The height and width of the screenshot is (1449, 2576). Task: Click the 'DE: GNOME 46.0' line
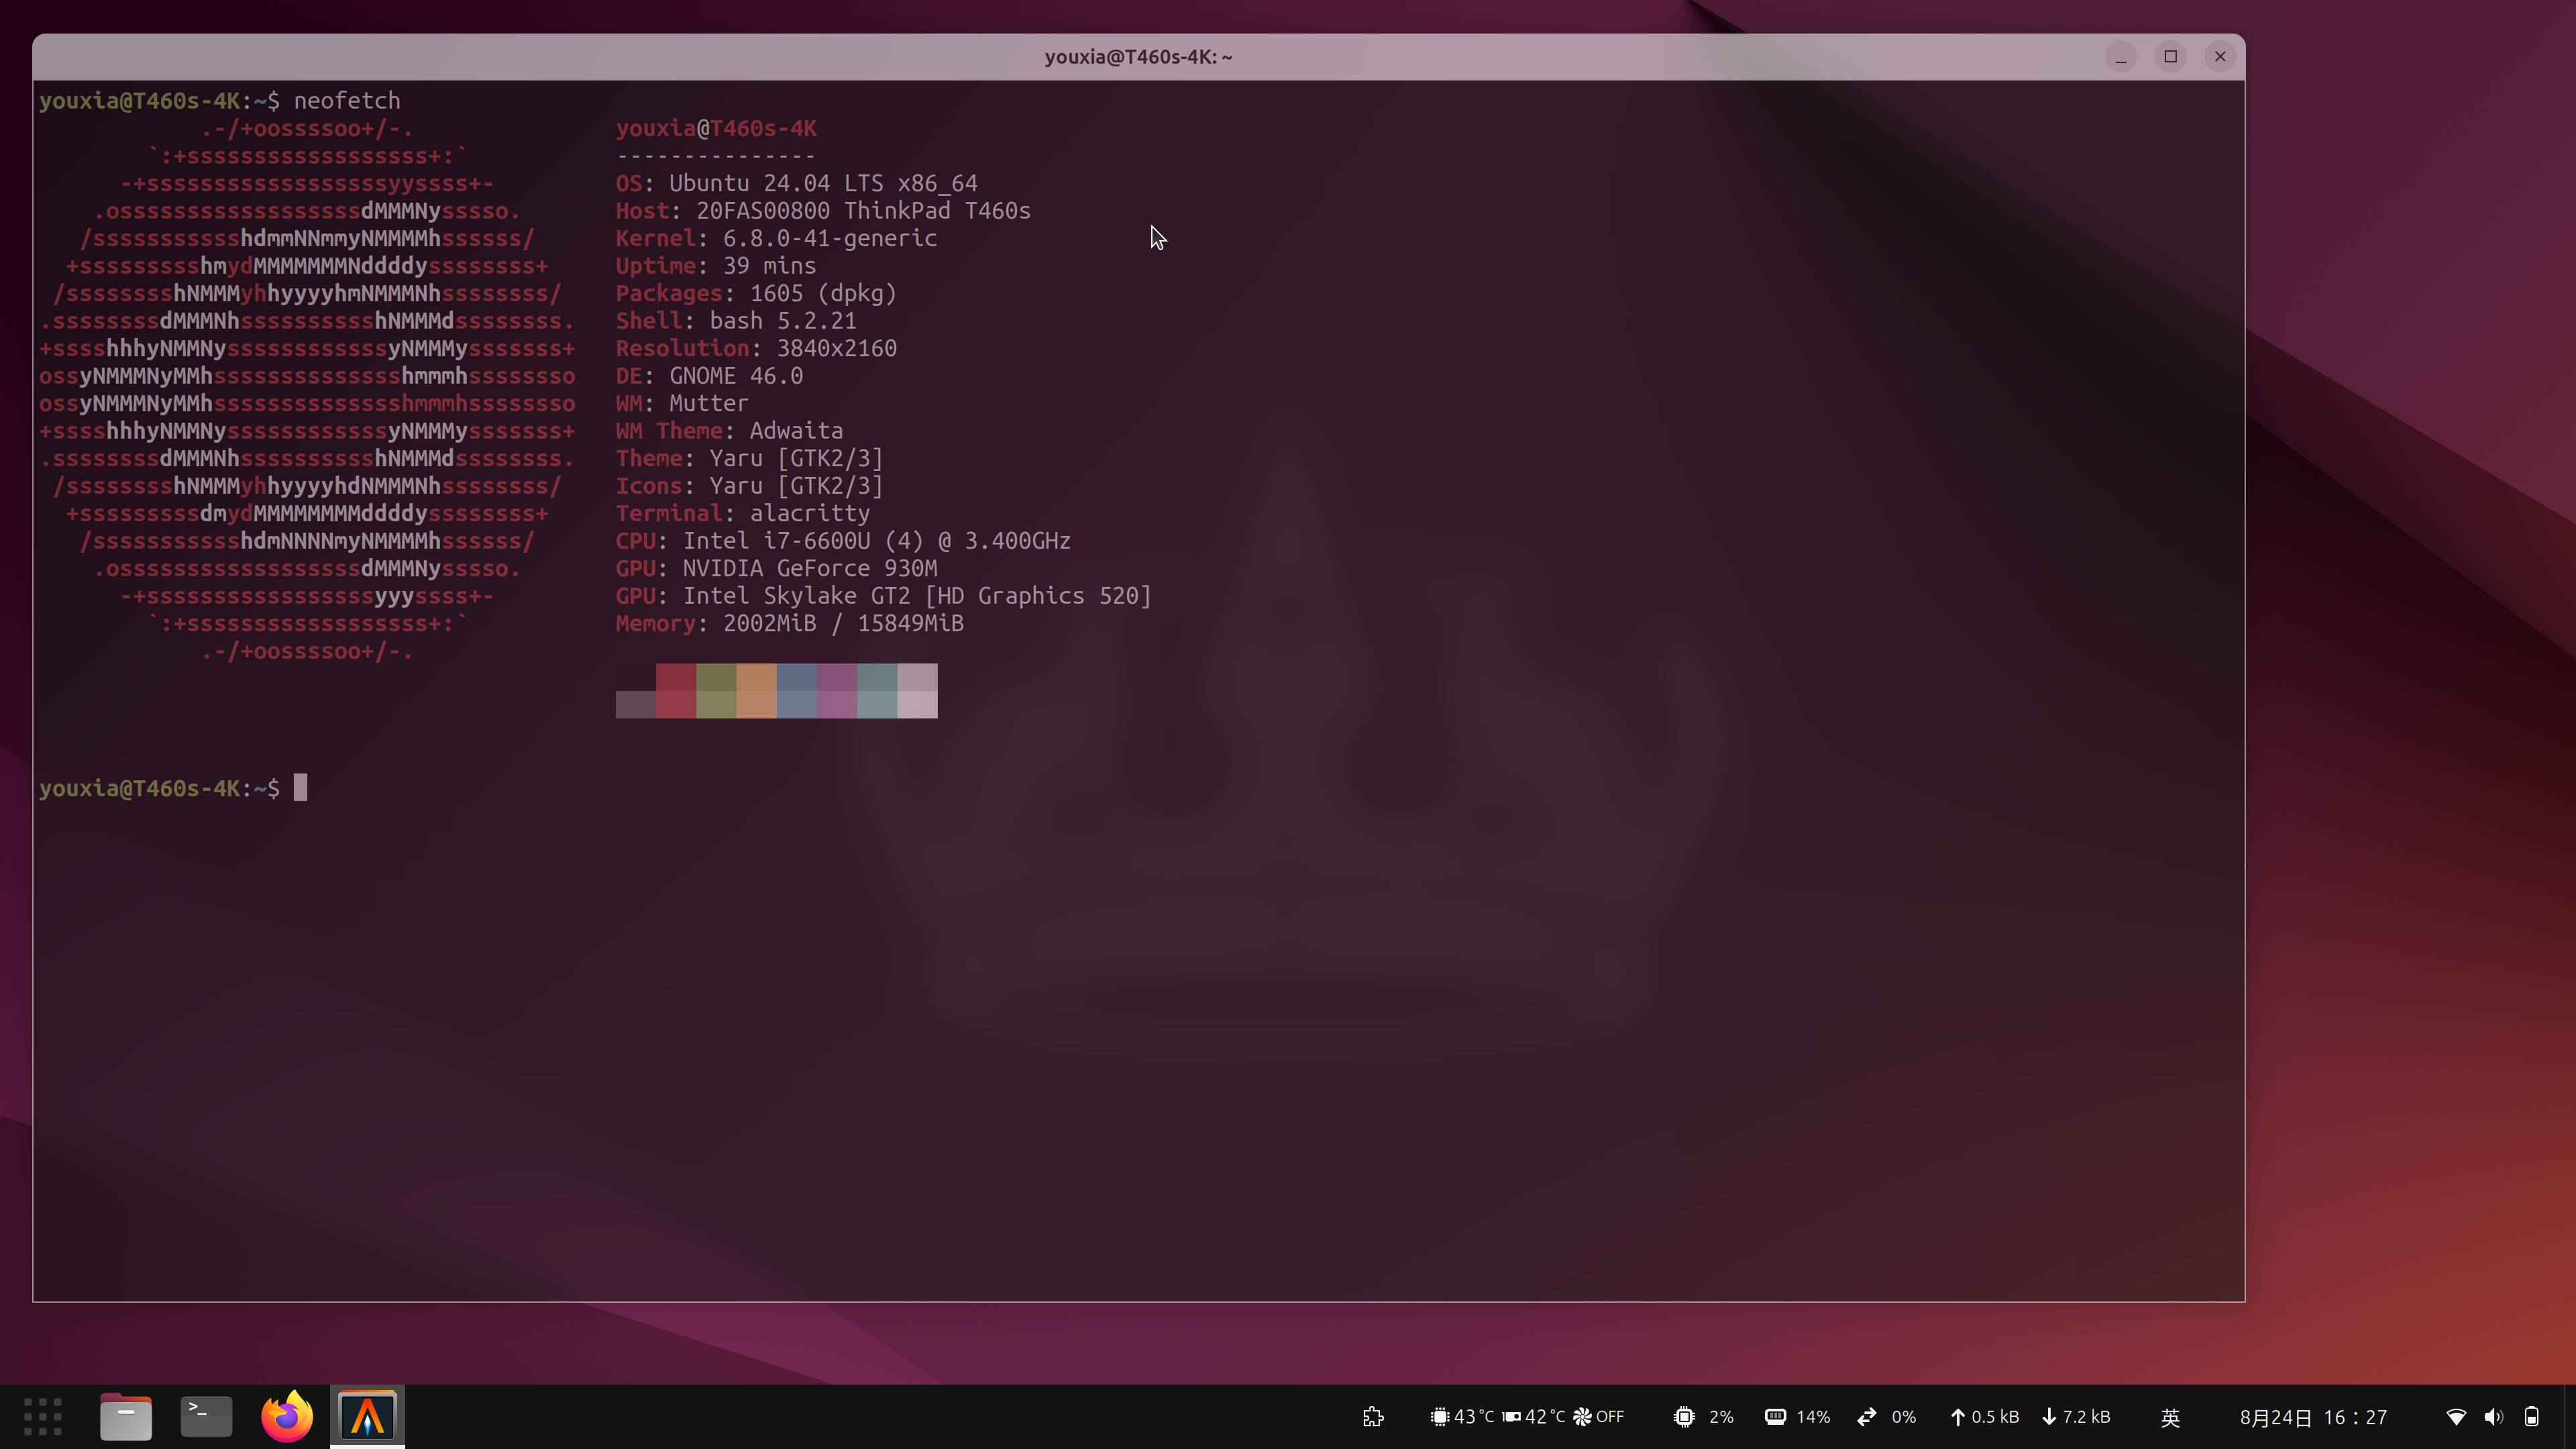point(709,376)
